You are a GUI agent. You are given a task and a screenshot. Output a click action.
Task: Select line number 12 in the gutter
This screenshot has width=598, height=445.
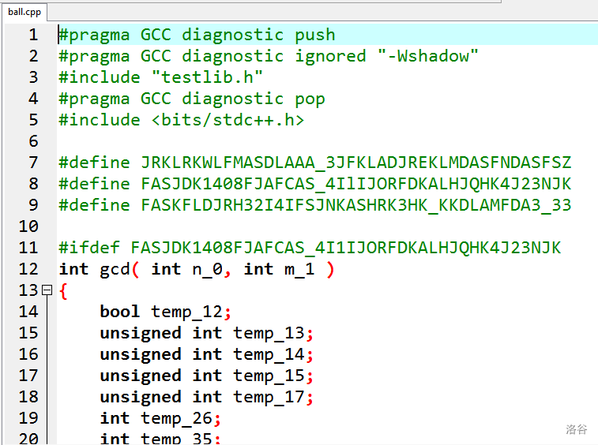(28, 269)
